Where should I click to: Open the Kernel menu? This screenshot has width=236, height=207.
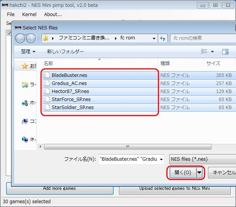(x=29, y=15)
